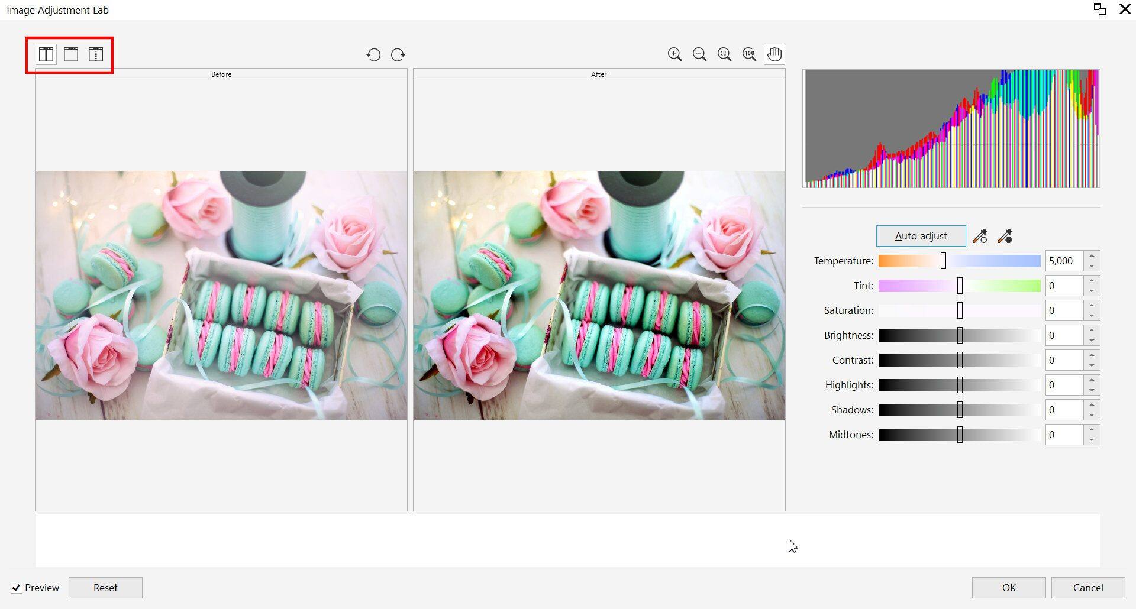Image resolution: width=1136 pixels, height=609 pixels.
Task: Pick the white-point eyedropper
Action: (980, 236)
